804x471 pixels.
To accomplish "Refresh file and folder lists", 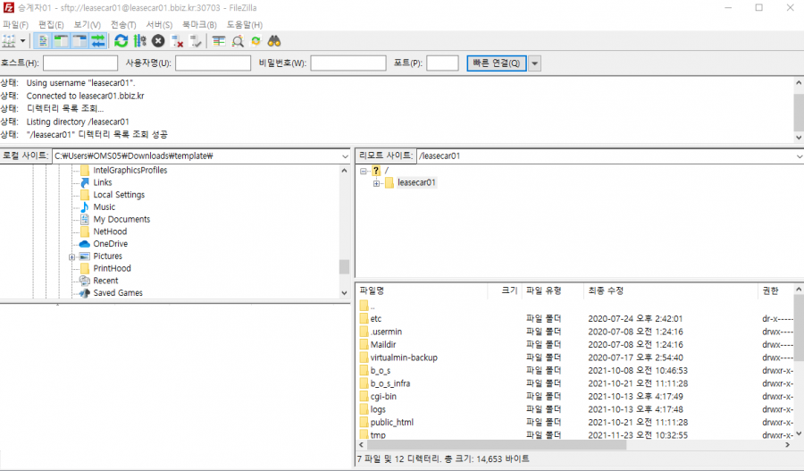I will [121, 41].
